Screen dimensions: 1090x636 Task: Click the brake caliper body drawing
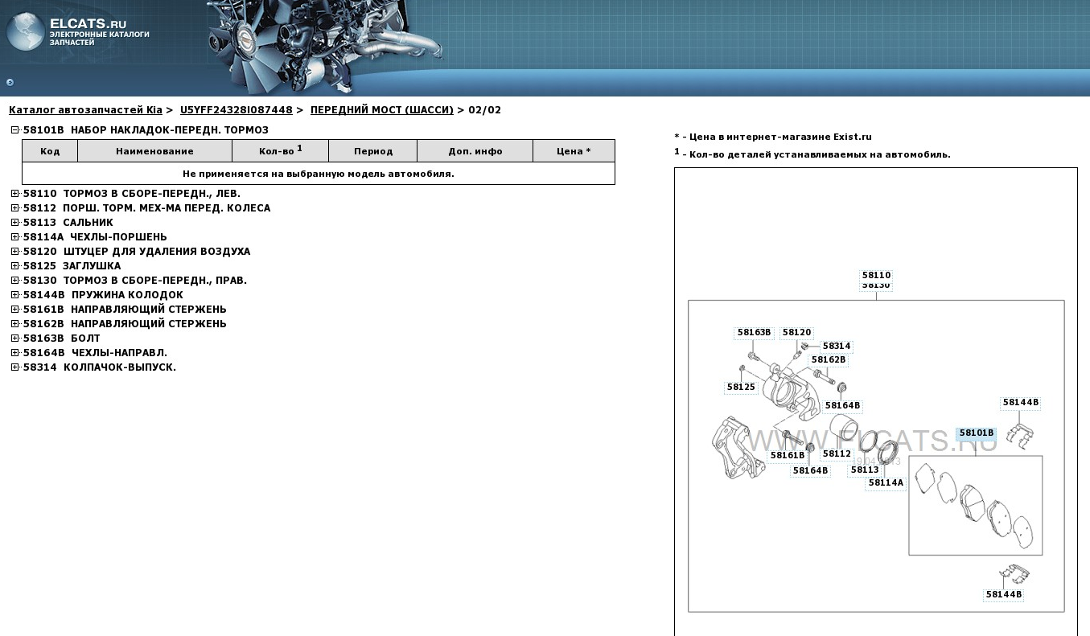point(792,393)
